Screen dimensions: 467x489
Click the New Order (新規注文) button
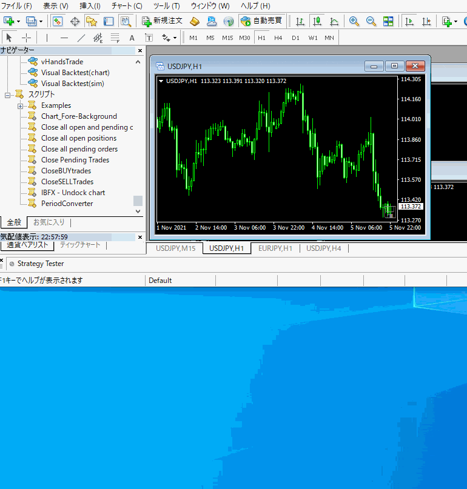click(162, 21)
